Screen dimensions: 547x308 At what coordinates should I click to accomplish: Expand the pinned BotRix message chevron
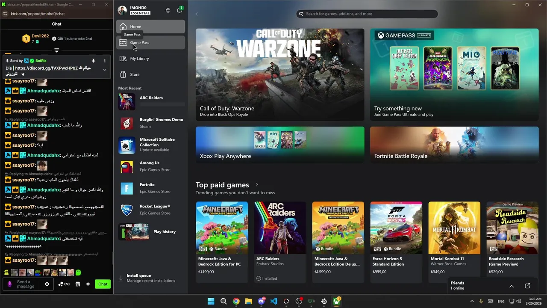point(105,70)
